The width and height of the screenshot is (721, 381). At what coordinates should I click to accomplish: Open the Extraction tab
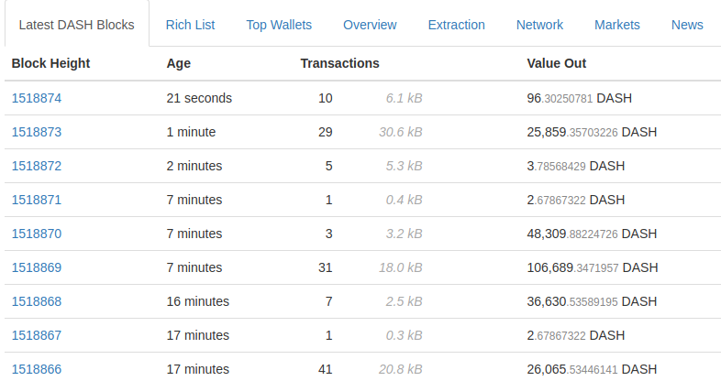[x=456, y=25]
